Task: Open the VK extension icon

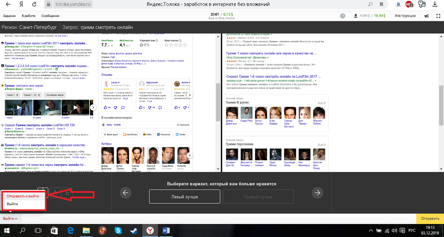Action: point(399,4)
